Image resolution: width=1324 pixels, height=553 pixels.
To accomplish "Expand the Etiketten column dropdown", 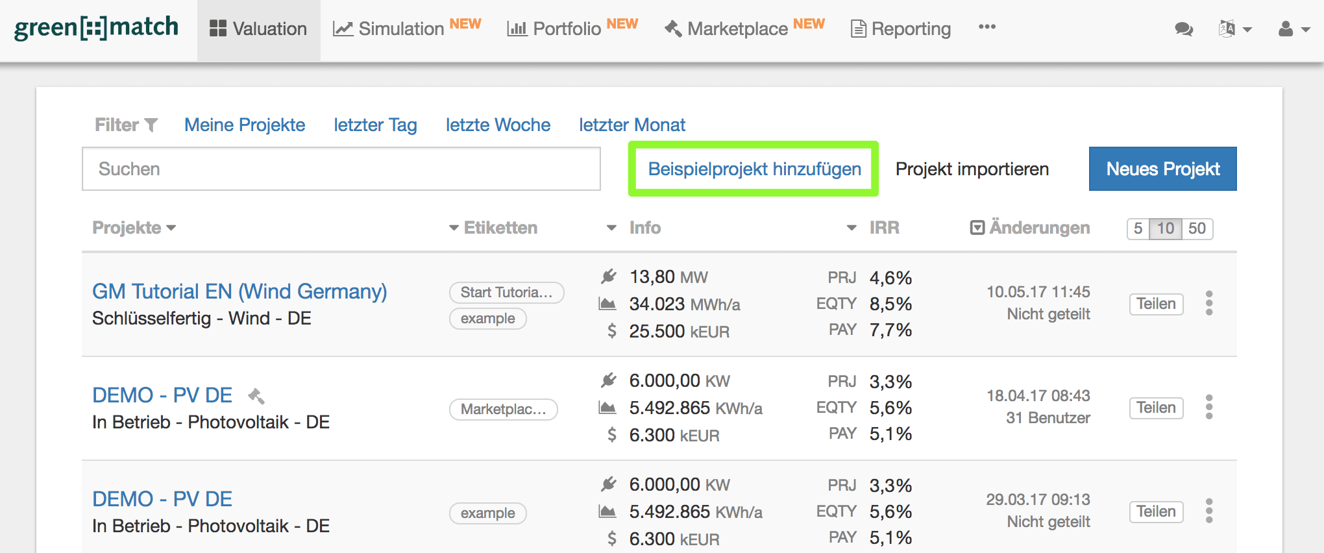I will point(454,228).
